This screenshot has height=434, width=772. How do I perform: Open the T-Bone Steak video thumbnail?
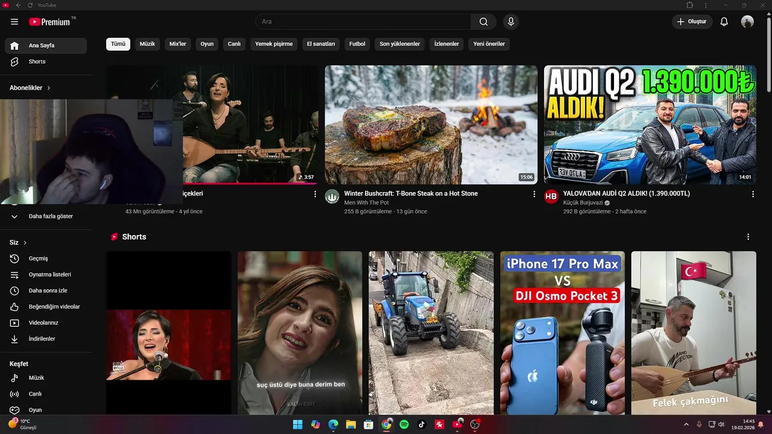click(x=431, y=125)
